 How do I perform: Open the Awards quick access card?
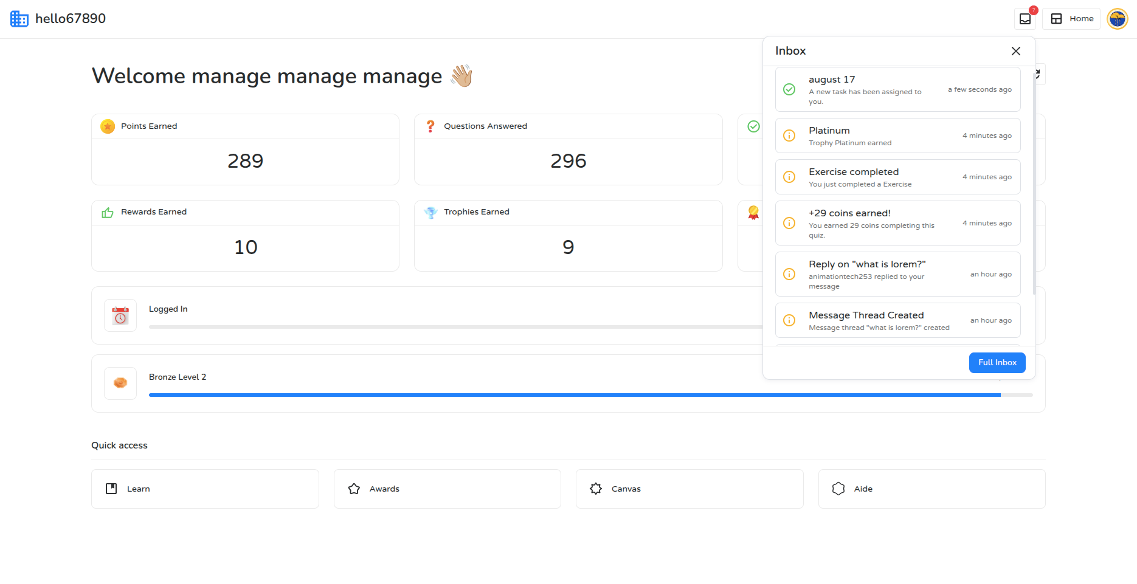click(448, 489)
